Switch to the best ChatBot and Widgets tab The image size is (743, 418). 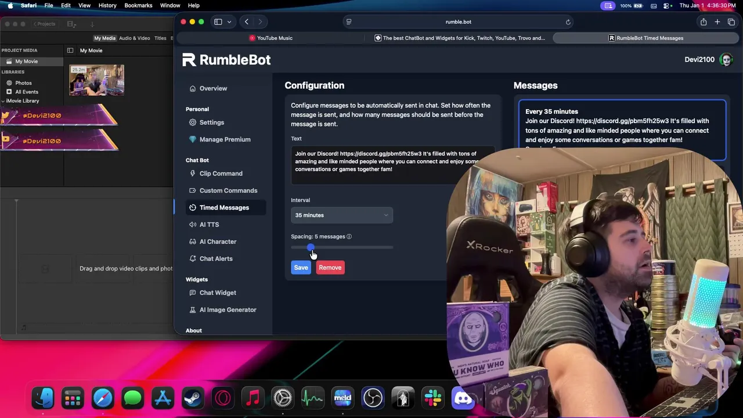pyautogui.click(x=459, y=38)
